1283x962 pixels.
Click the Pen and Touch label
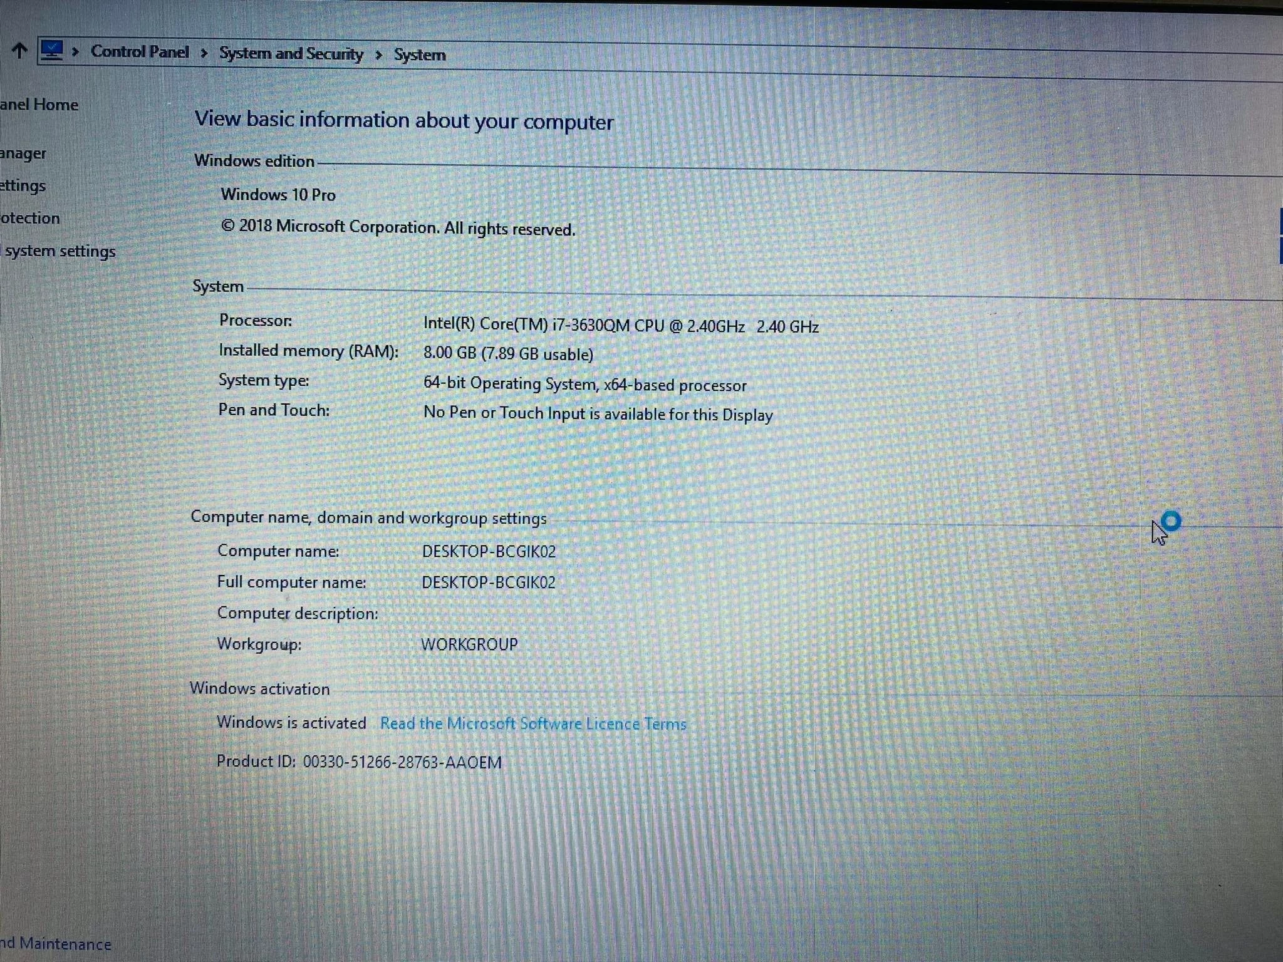tap(274, 410)
